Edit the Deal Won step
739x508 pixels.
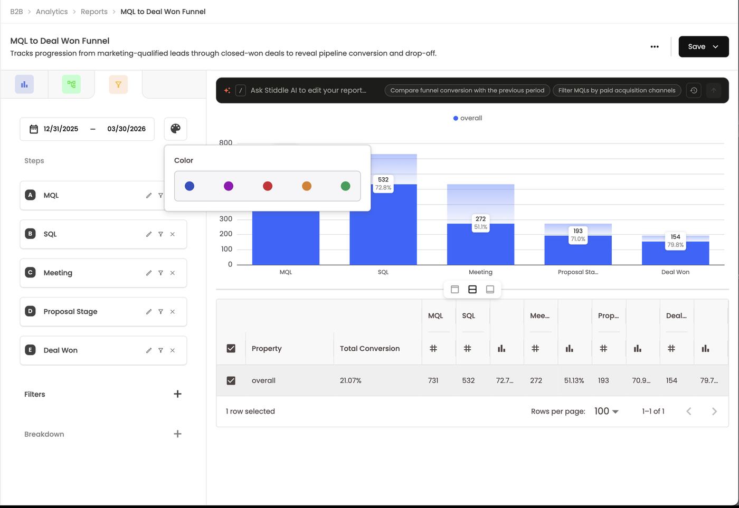(x=149, y=350)
